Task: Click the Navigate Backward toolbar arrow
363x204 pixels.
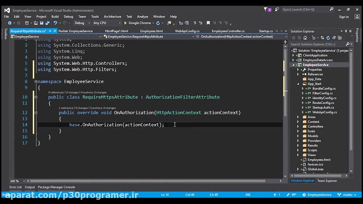Action: tap(10, 23)
